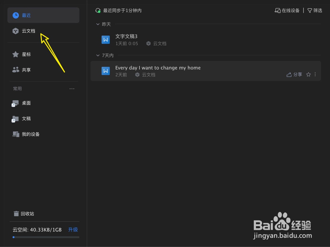
Task: Click the people icon beside 共享
Action: (16, 70)
